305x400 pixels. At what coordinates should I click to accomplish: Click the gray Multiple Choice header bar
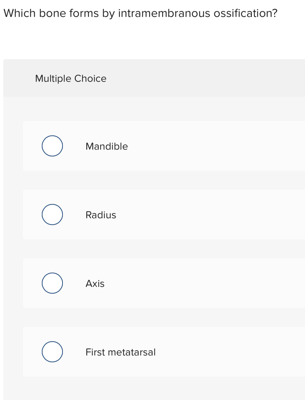[x=207, y=78]
